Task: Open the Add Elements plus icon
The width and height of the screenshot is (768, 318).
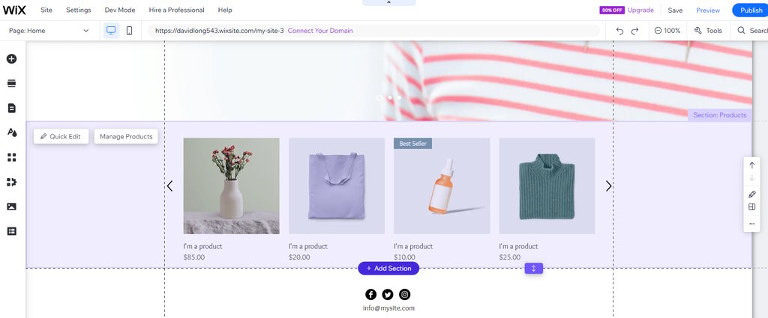Action: [12, 59]
